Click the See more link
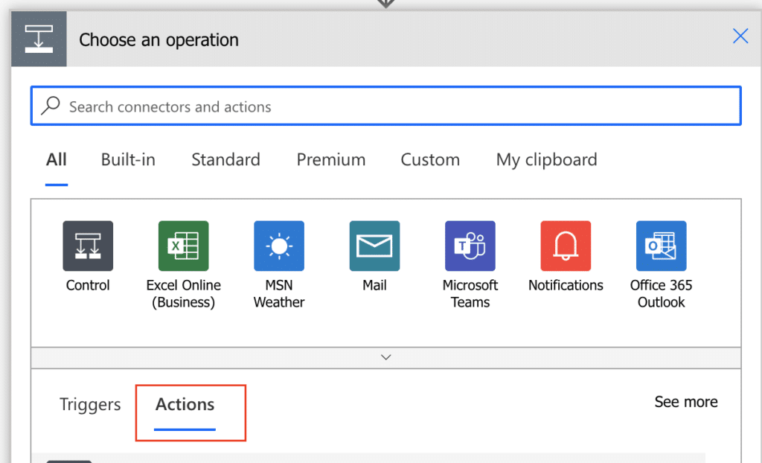762x463 pixels. 685,402
